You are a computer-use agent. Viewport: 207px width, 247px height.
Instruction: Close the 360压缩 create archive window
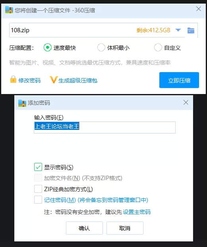199,9
